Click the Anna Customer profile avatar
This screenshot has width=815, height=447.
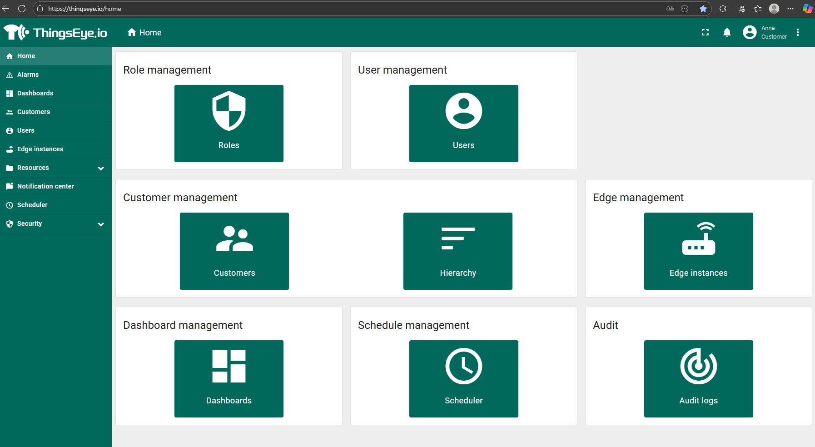[750, 32]
